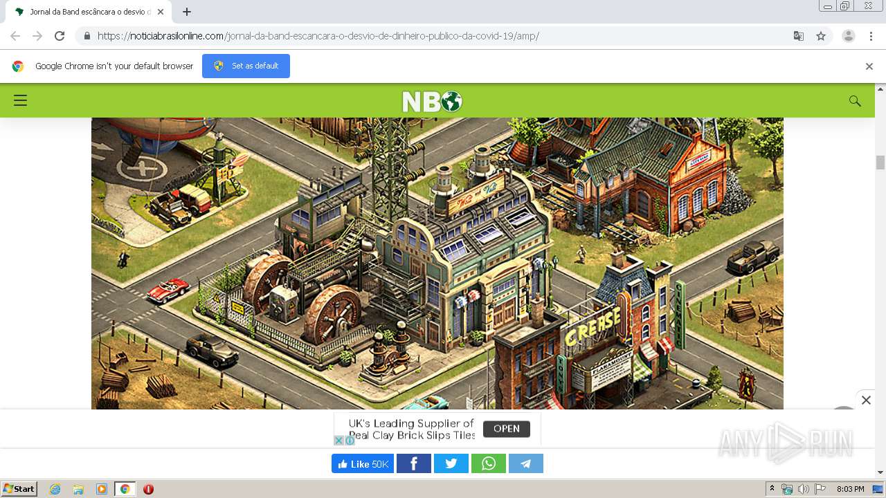Share the article on Twitter
886x498 pixels.
click(x=451, y=463)
